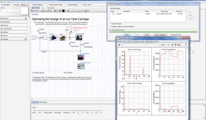Open the line style dropdown
Viewport: 206px width, 120px height.
point(80,11)
